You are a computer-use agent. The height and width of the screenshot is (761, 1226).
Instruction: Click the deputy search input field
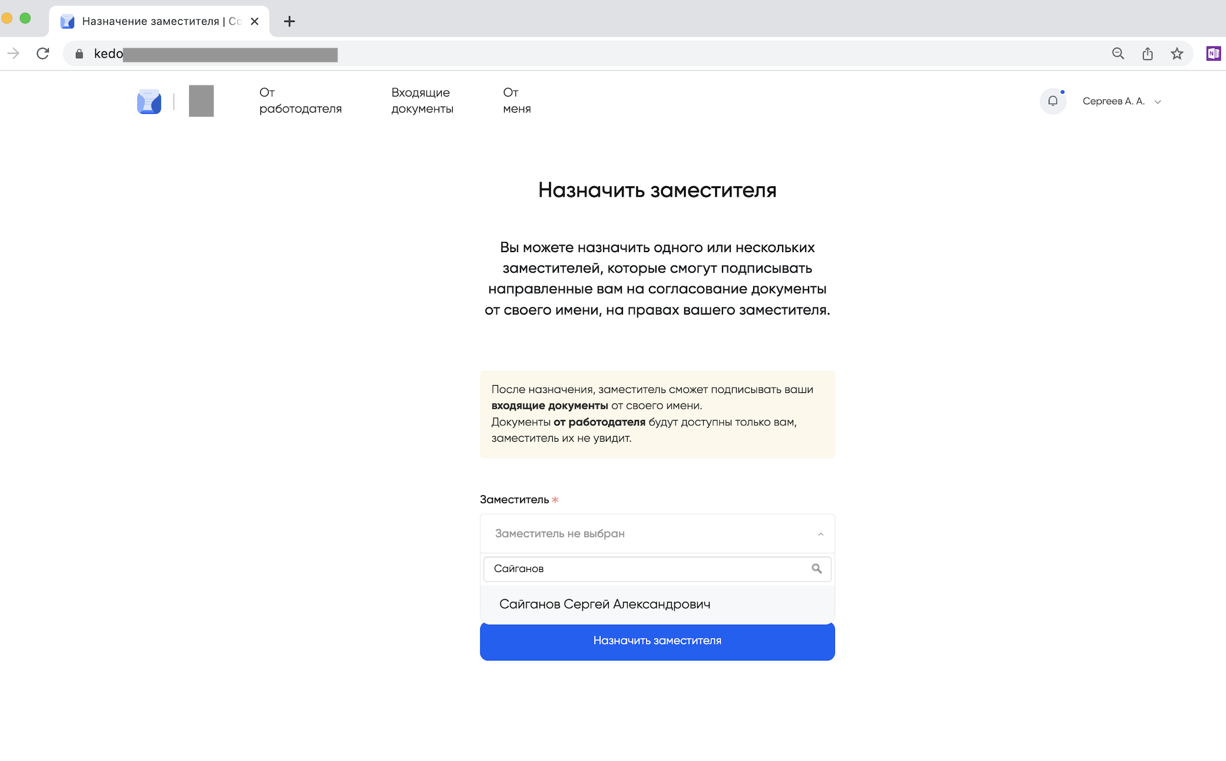point(648,568)
